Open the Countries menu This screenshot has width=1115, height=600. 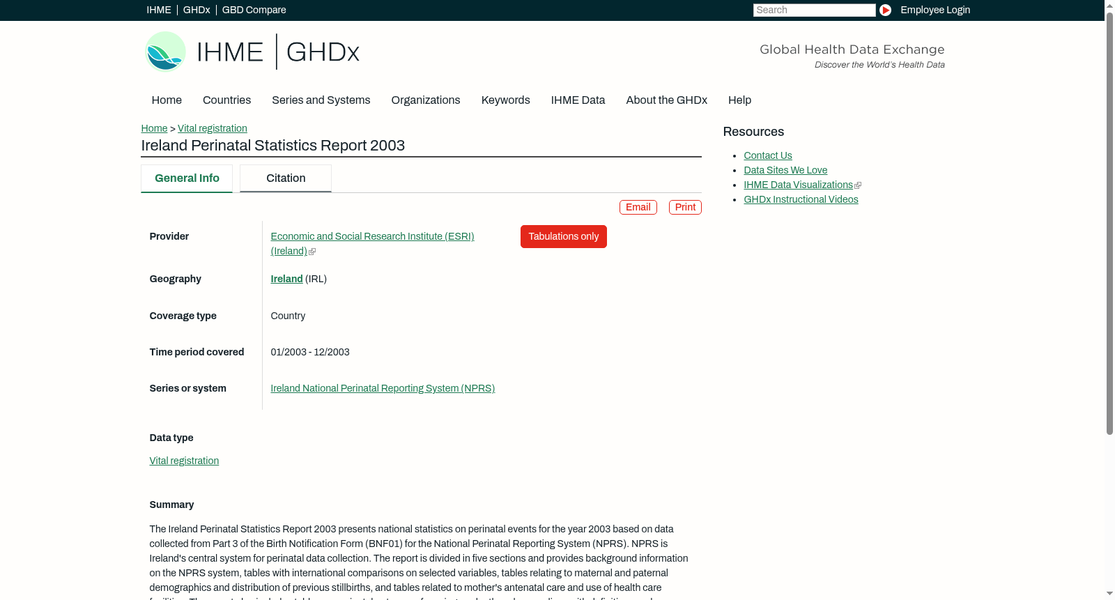click(226, 100)
